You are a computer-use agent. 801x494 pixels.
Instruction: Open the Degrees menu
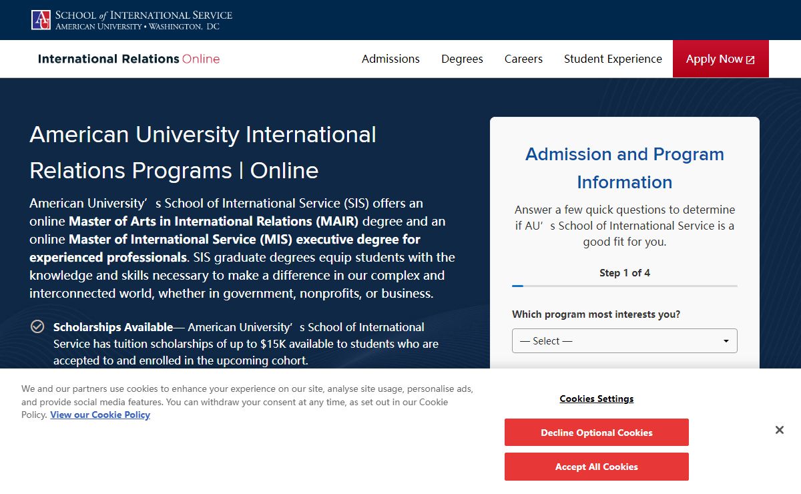[x=462, y=59]
